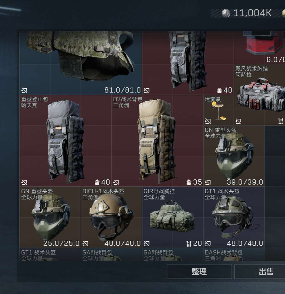285x294 pixels.
Task: Click the vest capacity icon beside 20
Action: coord(189,244)
